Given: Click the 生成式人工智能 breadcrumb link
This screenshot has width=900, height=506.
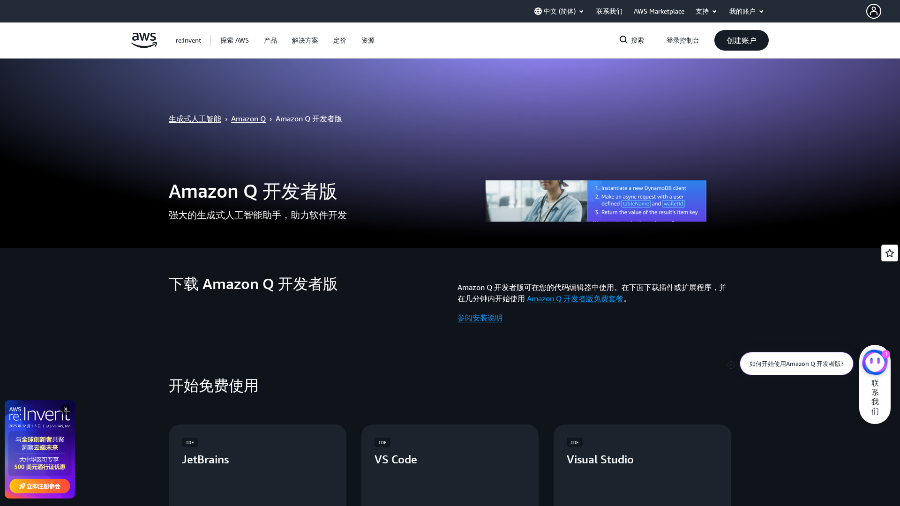Looking at the screenshot, I should [x=195, y=119].
